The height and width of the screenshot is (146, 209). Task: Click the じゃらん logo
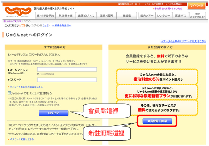[18, 12]
